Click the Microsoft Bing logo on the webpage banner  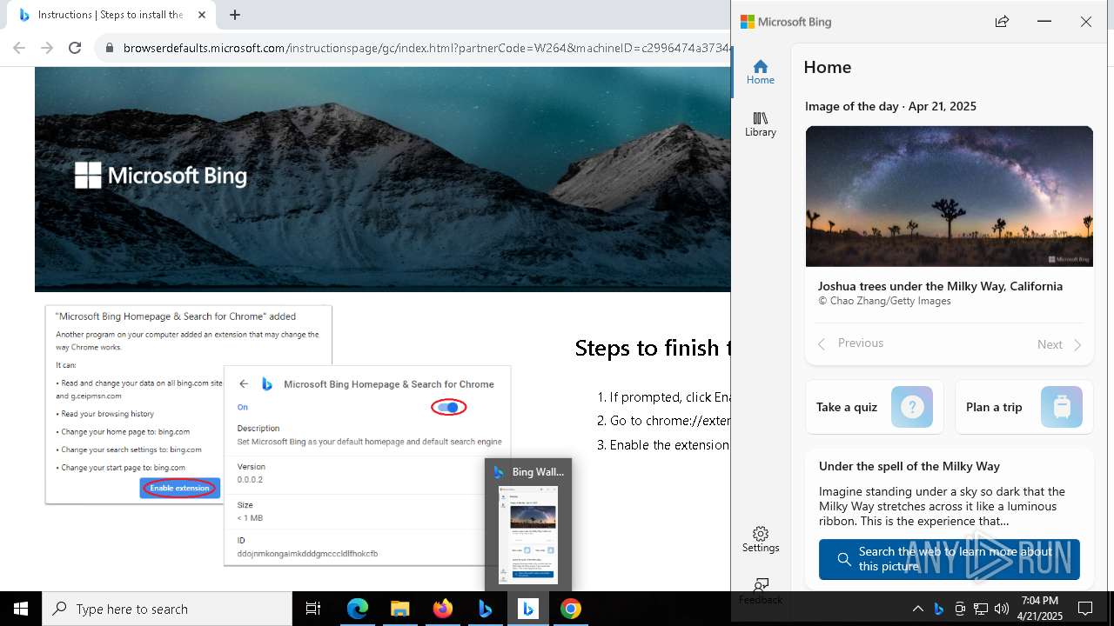(x=161, y=176)
